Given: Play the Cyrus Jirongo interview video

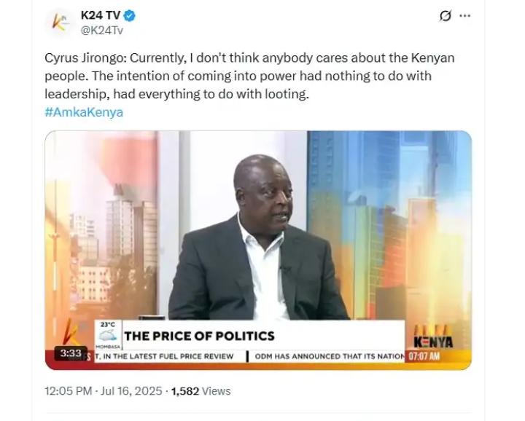Looking at the screenshot, I should [258, 250].
